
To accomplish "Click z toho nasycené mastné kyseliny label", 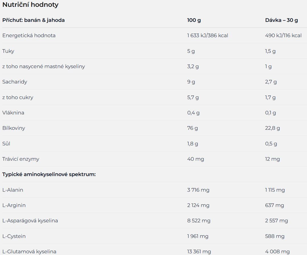I will tap(43, 66).
